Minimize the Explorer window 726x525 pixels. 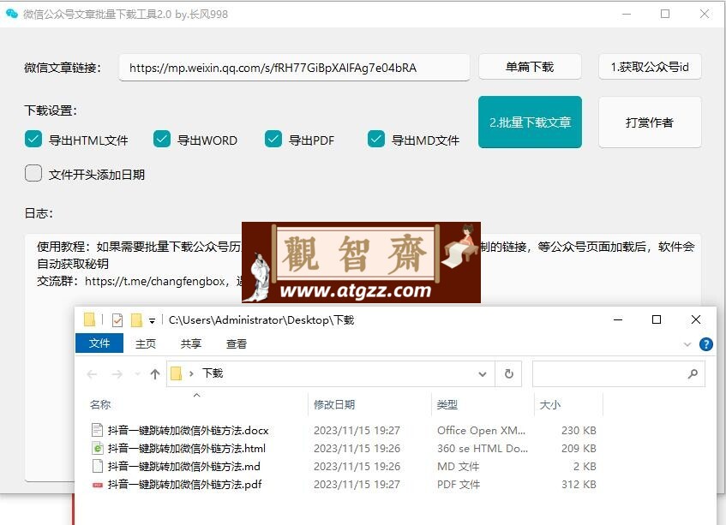click(x=618, y=319)
